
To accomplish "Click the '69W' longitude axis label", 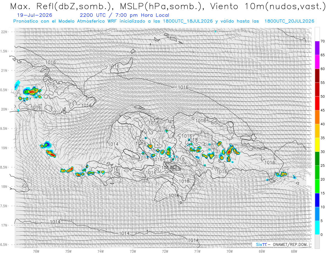I will click(262, 251).
